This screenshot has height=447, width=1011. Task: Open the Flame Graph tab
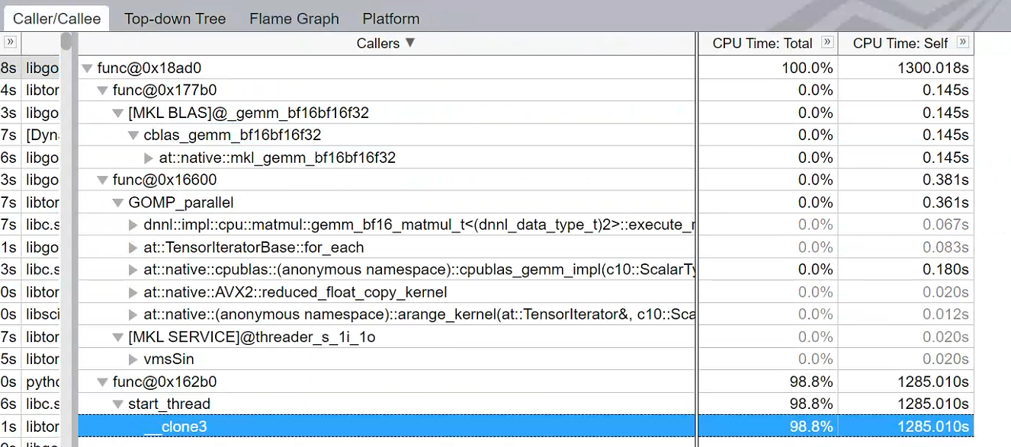click(294, 19)
